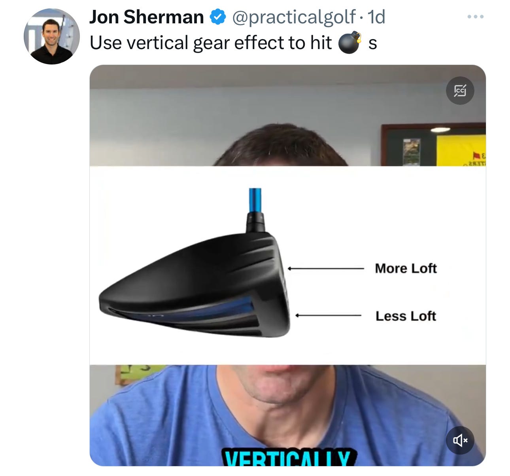Viewport: 510px width, 476px height.
Task: Click the arrow pointing to upper clubface
Action: pos(326,269)
